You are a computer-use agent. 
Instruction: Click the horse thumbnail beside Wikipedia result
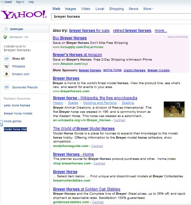[x=174, y=109]
